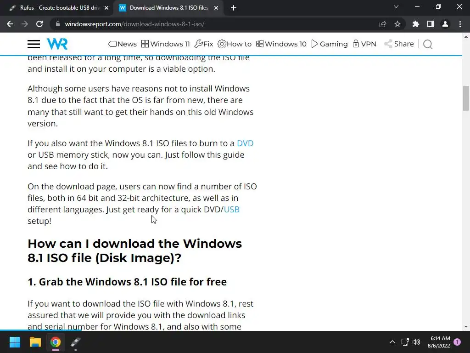Click the Share button in site header
This screenshot has height=353, width=470.
(399, 44)
